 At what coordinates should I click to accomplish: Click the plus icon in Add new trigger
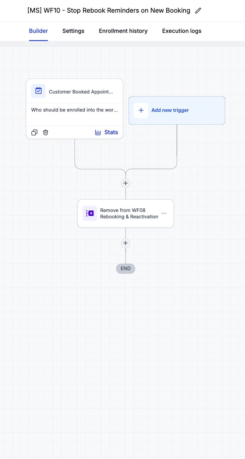pos(141,110)
